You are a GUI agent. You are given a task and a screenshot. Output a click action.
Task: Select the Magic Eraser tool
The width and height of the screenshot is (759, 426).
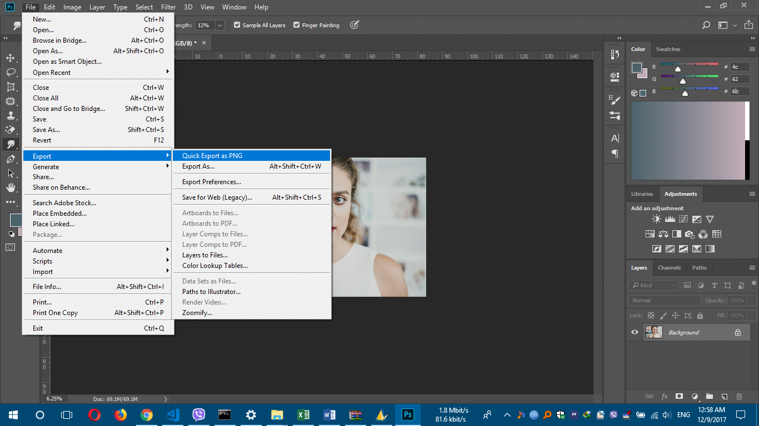pyautogui.click(x=11, y=130)
